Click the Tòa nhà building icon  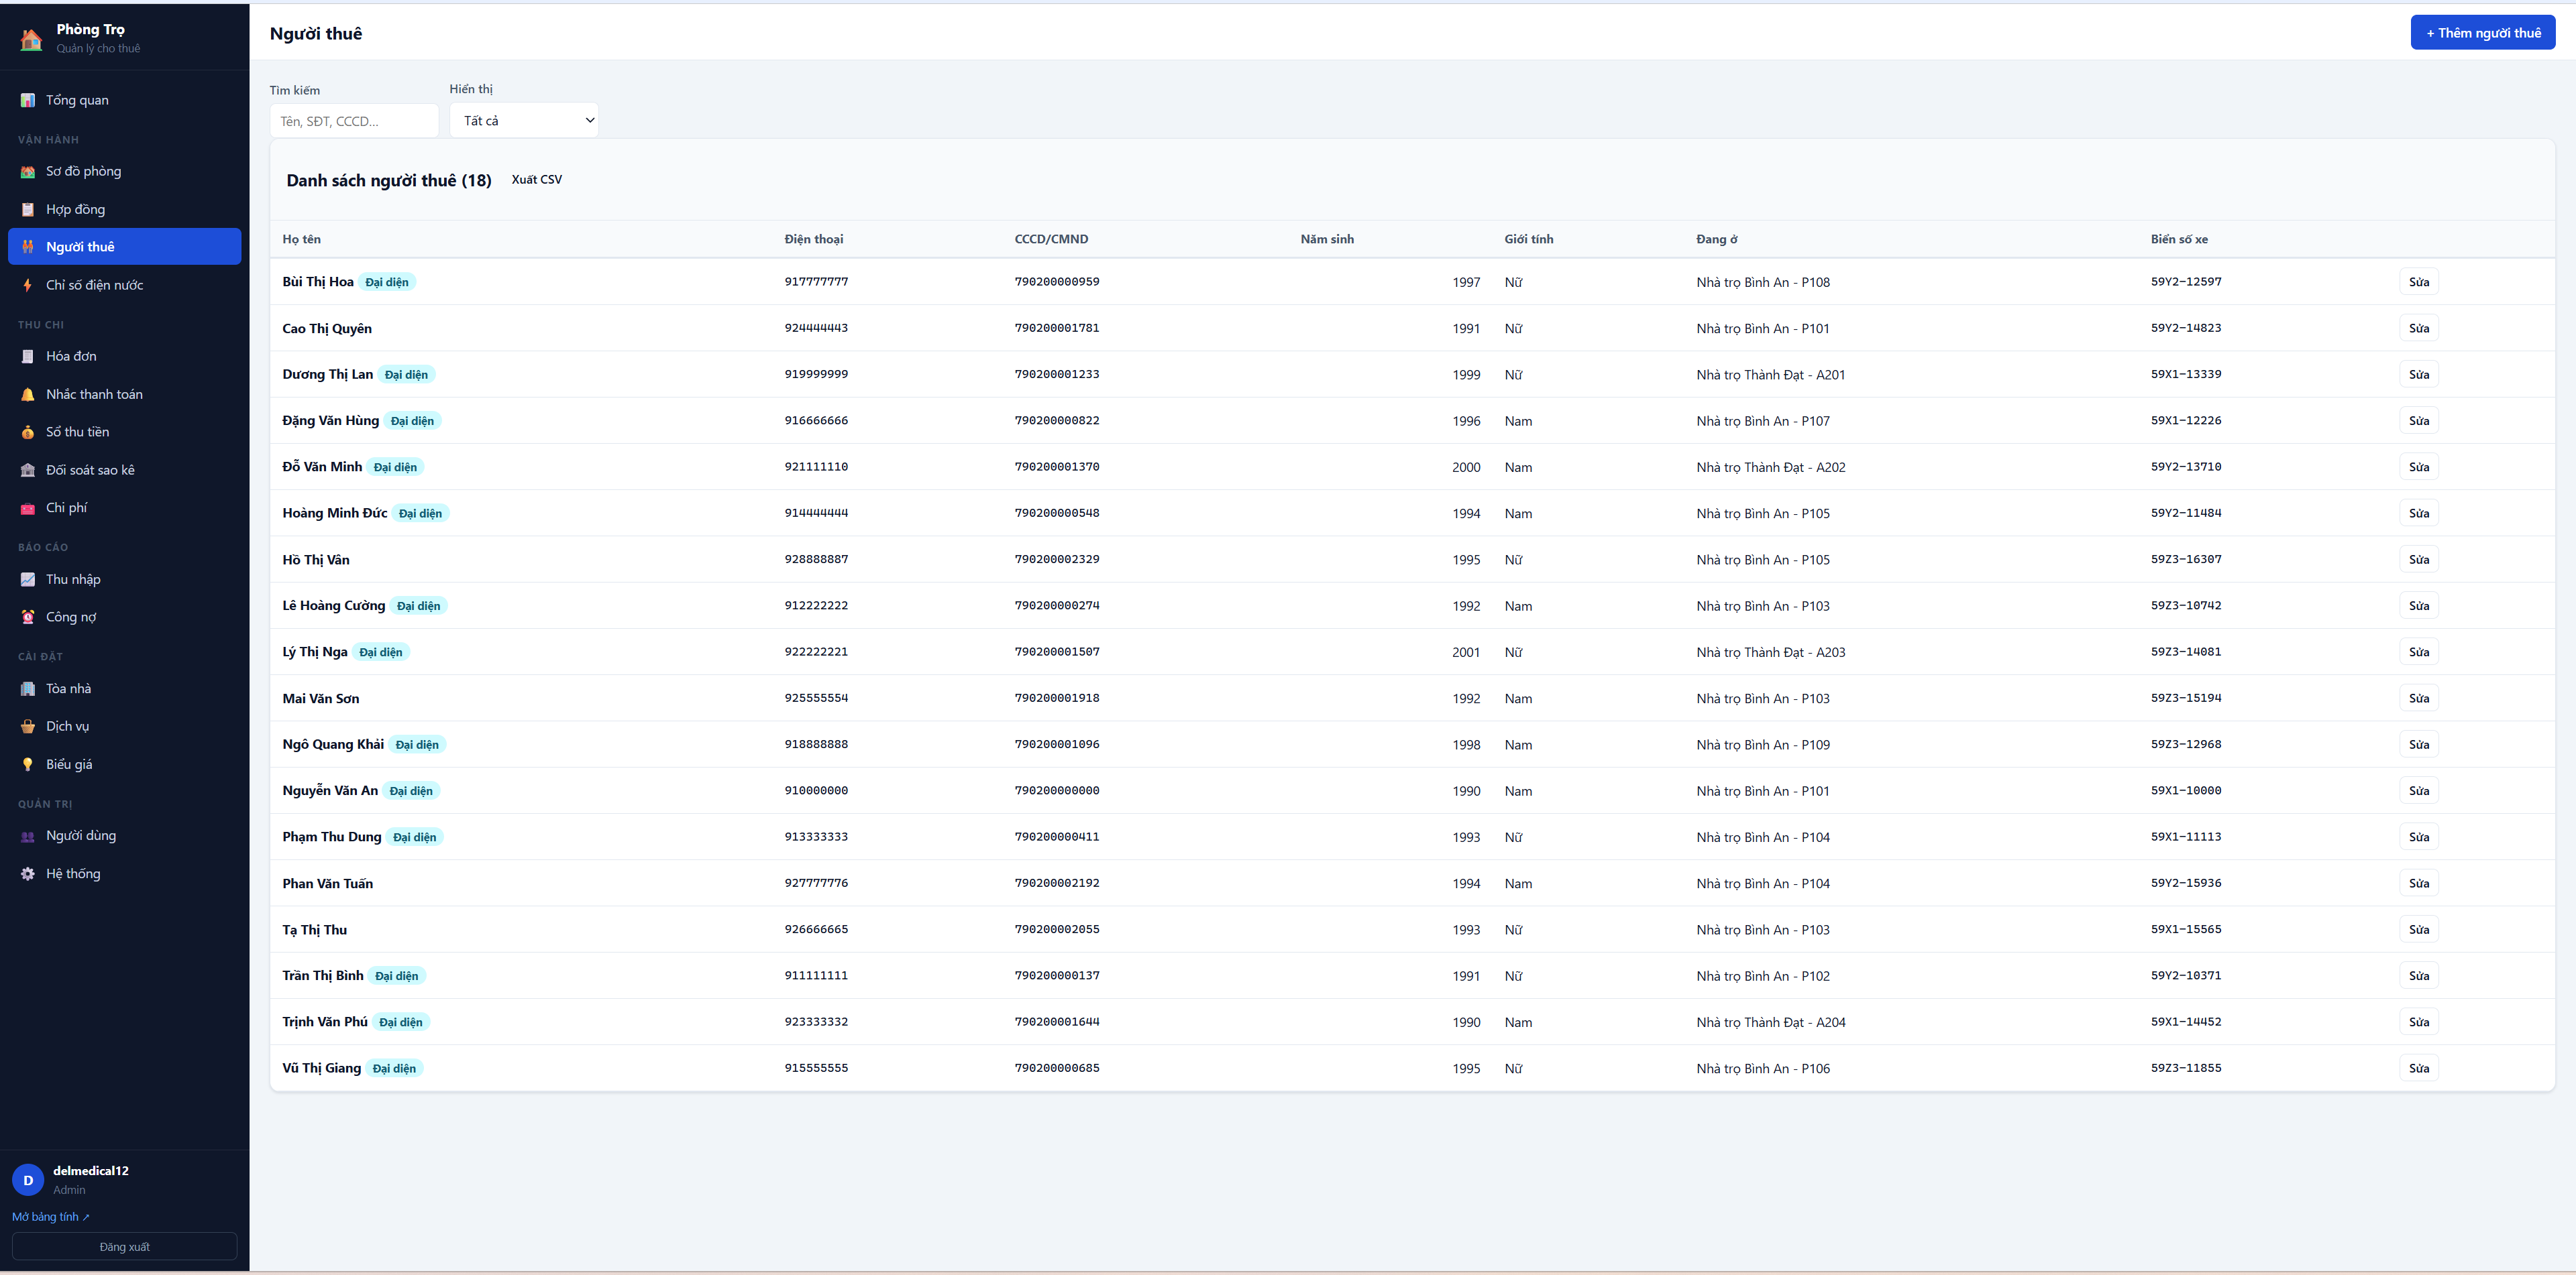click(28, 688)
